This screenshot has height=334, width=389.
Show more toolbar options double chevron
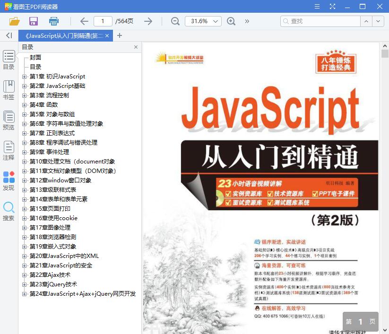pos(247,21)
